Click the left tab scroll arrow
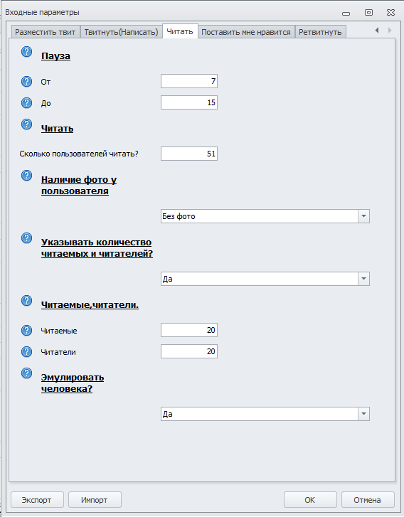This screenshot has width=404, height=517. coord(377,31)
